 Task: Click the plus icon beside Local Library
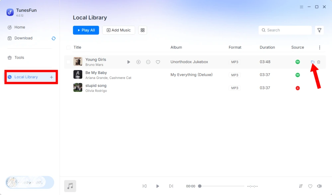click(x=51, y=77)
